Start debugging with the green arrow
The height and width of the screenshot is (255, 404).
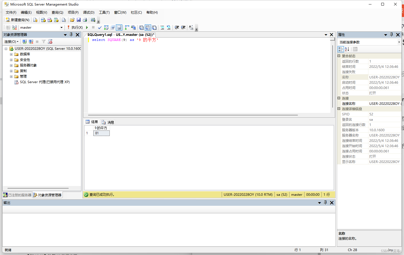[x=87, y=28]
